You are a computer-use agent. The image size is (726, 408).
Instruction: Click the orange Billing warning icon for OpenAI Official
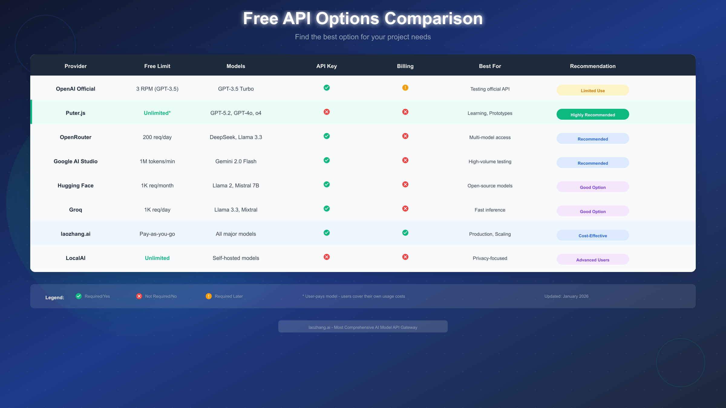click(405, 88)
